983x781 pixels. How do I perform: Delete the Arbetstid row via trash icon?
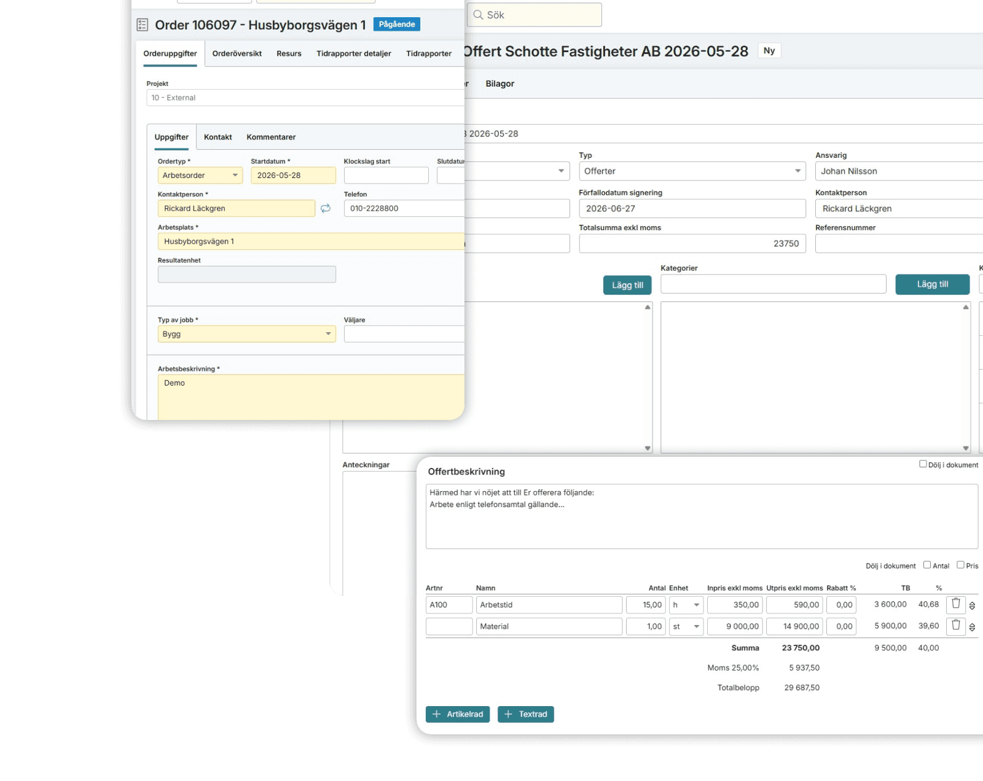pyautogui.click(x=956, y=604)
